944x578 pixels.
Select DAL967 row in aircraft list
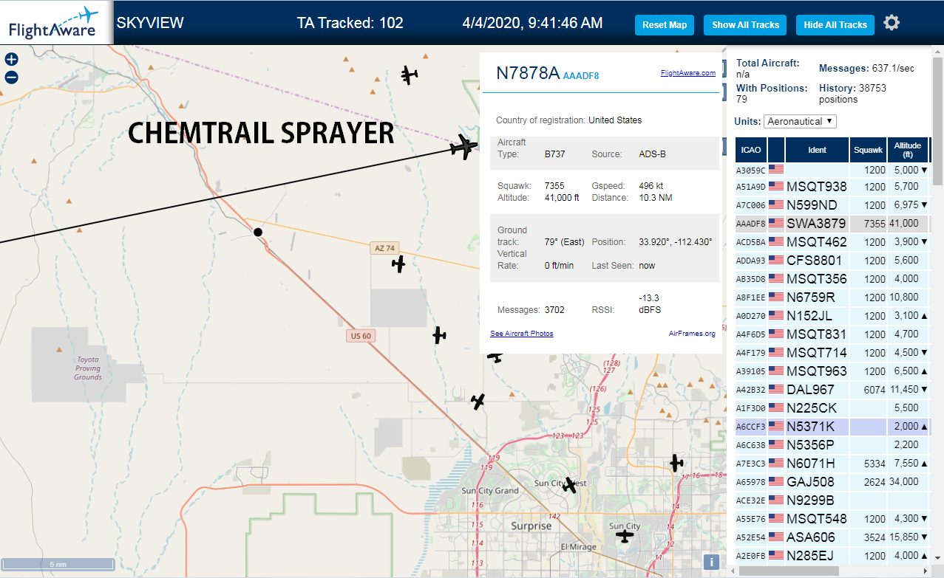[x=832, y=390]
